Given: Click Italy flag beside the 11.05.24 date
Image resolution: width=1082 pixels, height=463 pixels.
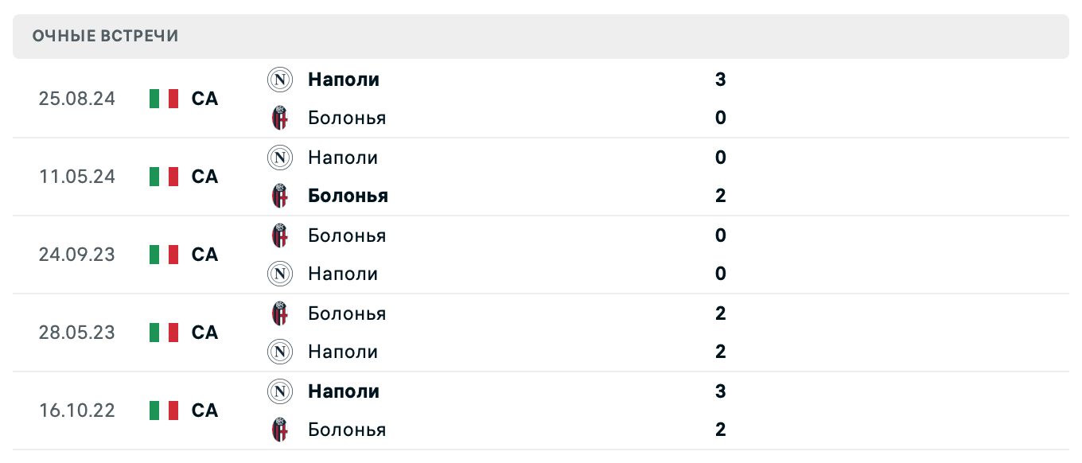Looking at the screenshot, I should (164, 177).
